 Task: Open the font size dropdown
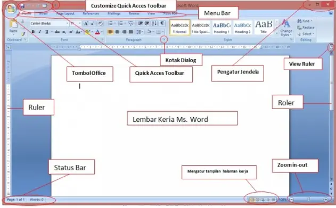[80, 23]
